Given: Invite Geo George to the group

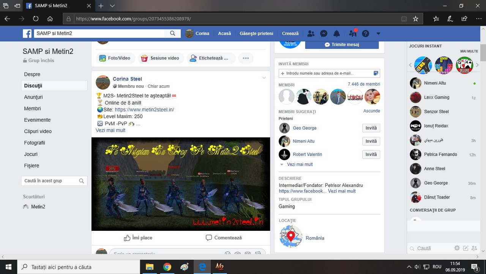Looking at the screenshot, I should [x=371, y=128].
